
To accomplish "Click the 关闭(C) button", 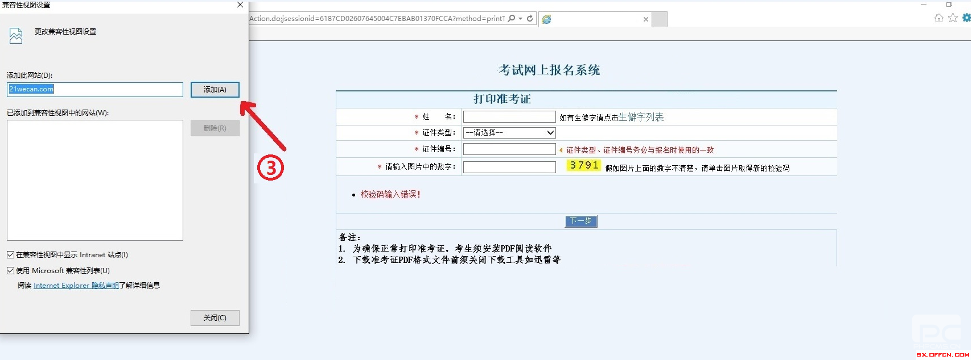I will (215, 318).
